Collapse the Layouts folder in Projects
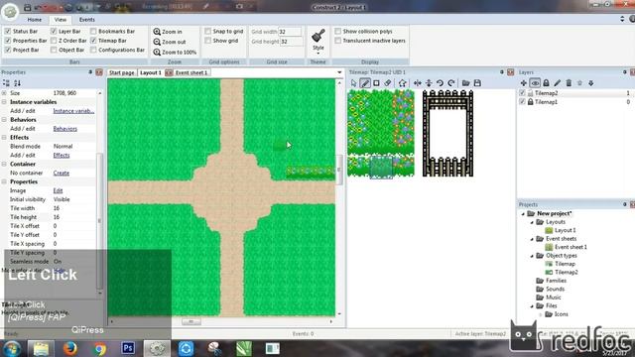The width and height of the screenshot is (635, 357). coord(532,222)
